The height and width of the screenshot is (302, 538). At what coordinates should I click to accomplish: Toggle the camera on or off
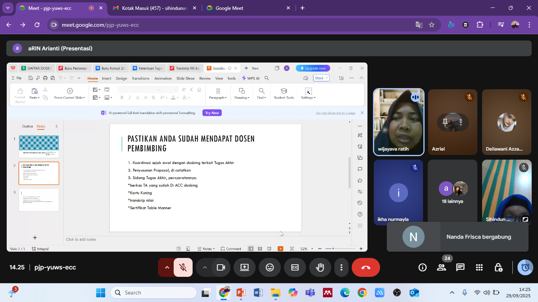(221, 267)
